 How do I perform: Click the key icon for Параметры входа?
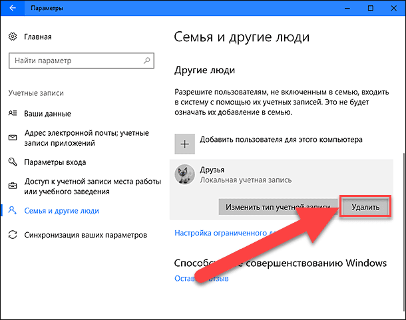tap(13, 162)
